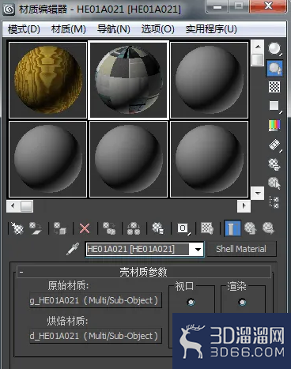Pick material with the eyedropper icon
Screen dimensions: 291x369
(x=73, y=249)
